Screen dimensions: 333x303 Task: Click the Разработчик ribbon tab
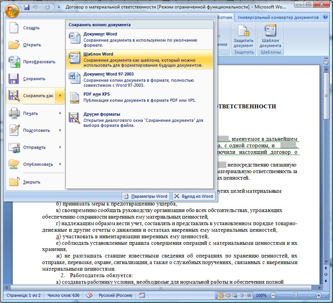coord(225,17)
